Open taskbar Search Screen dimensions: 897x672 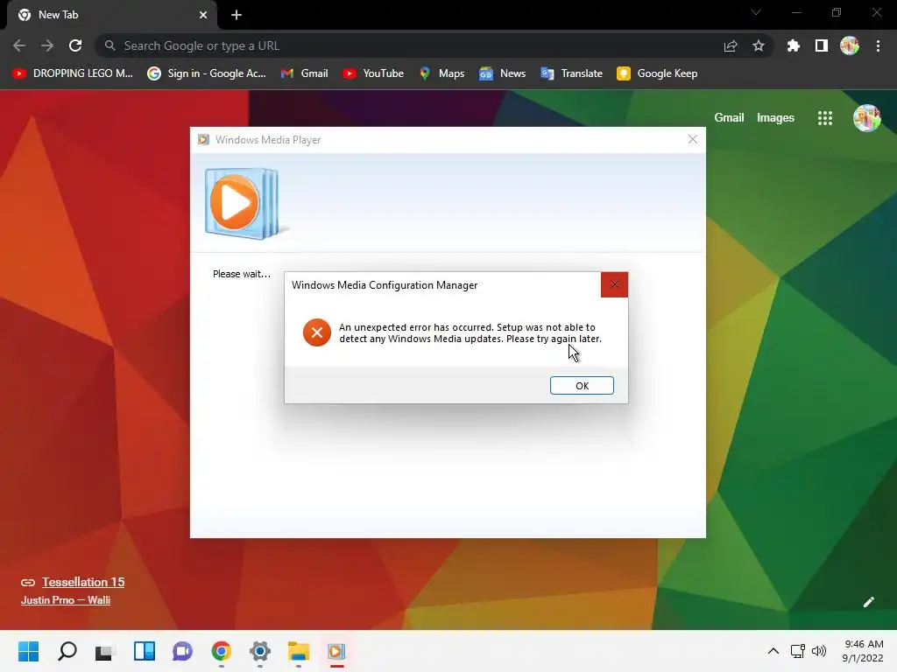67,651
